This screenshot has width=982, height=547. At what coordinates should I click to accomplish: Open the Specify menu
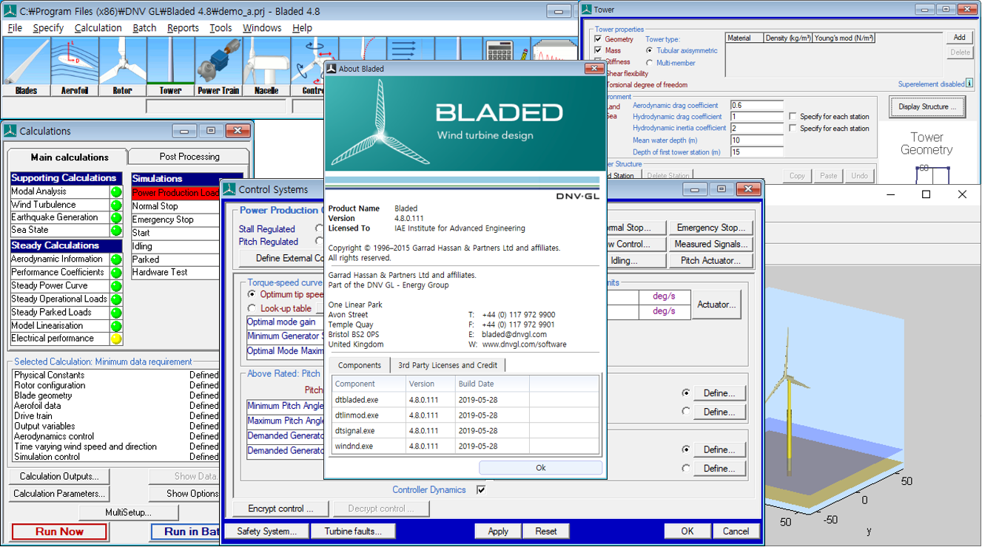(x=48, y=28)
